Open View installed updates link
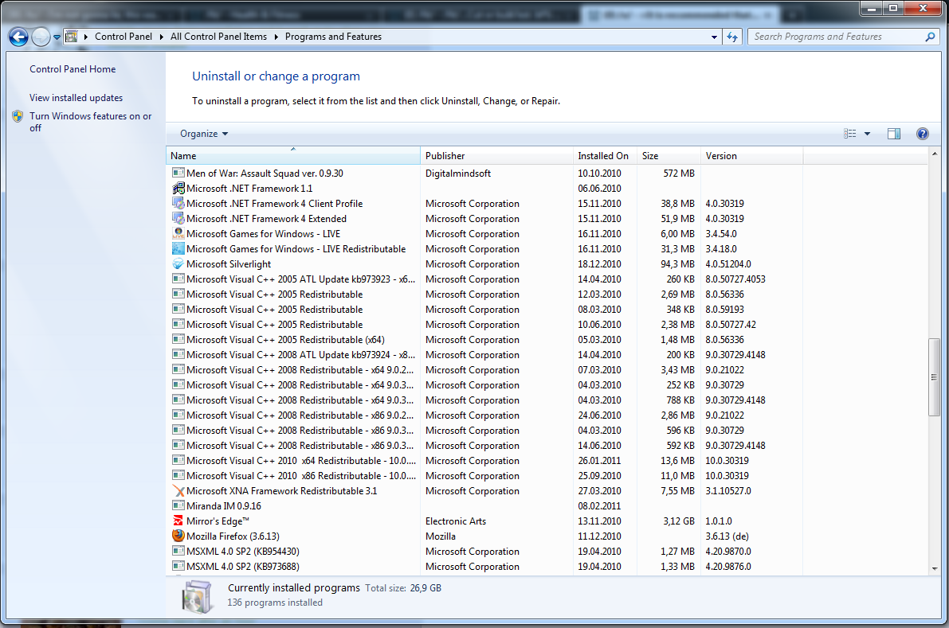949x628 pixels. (76, 98)
